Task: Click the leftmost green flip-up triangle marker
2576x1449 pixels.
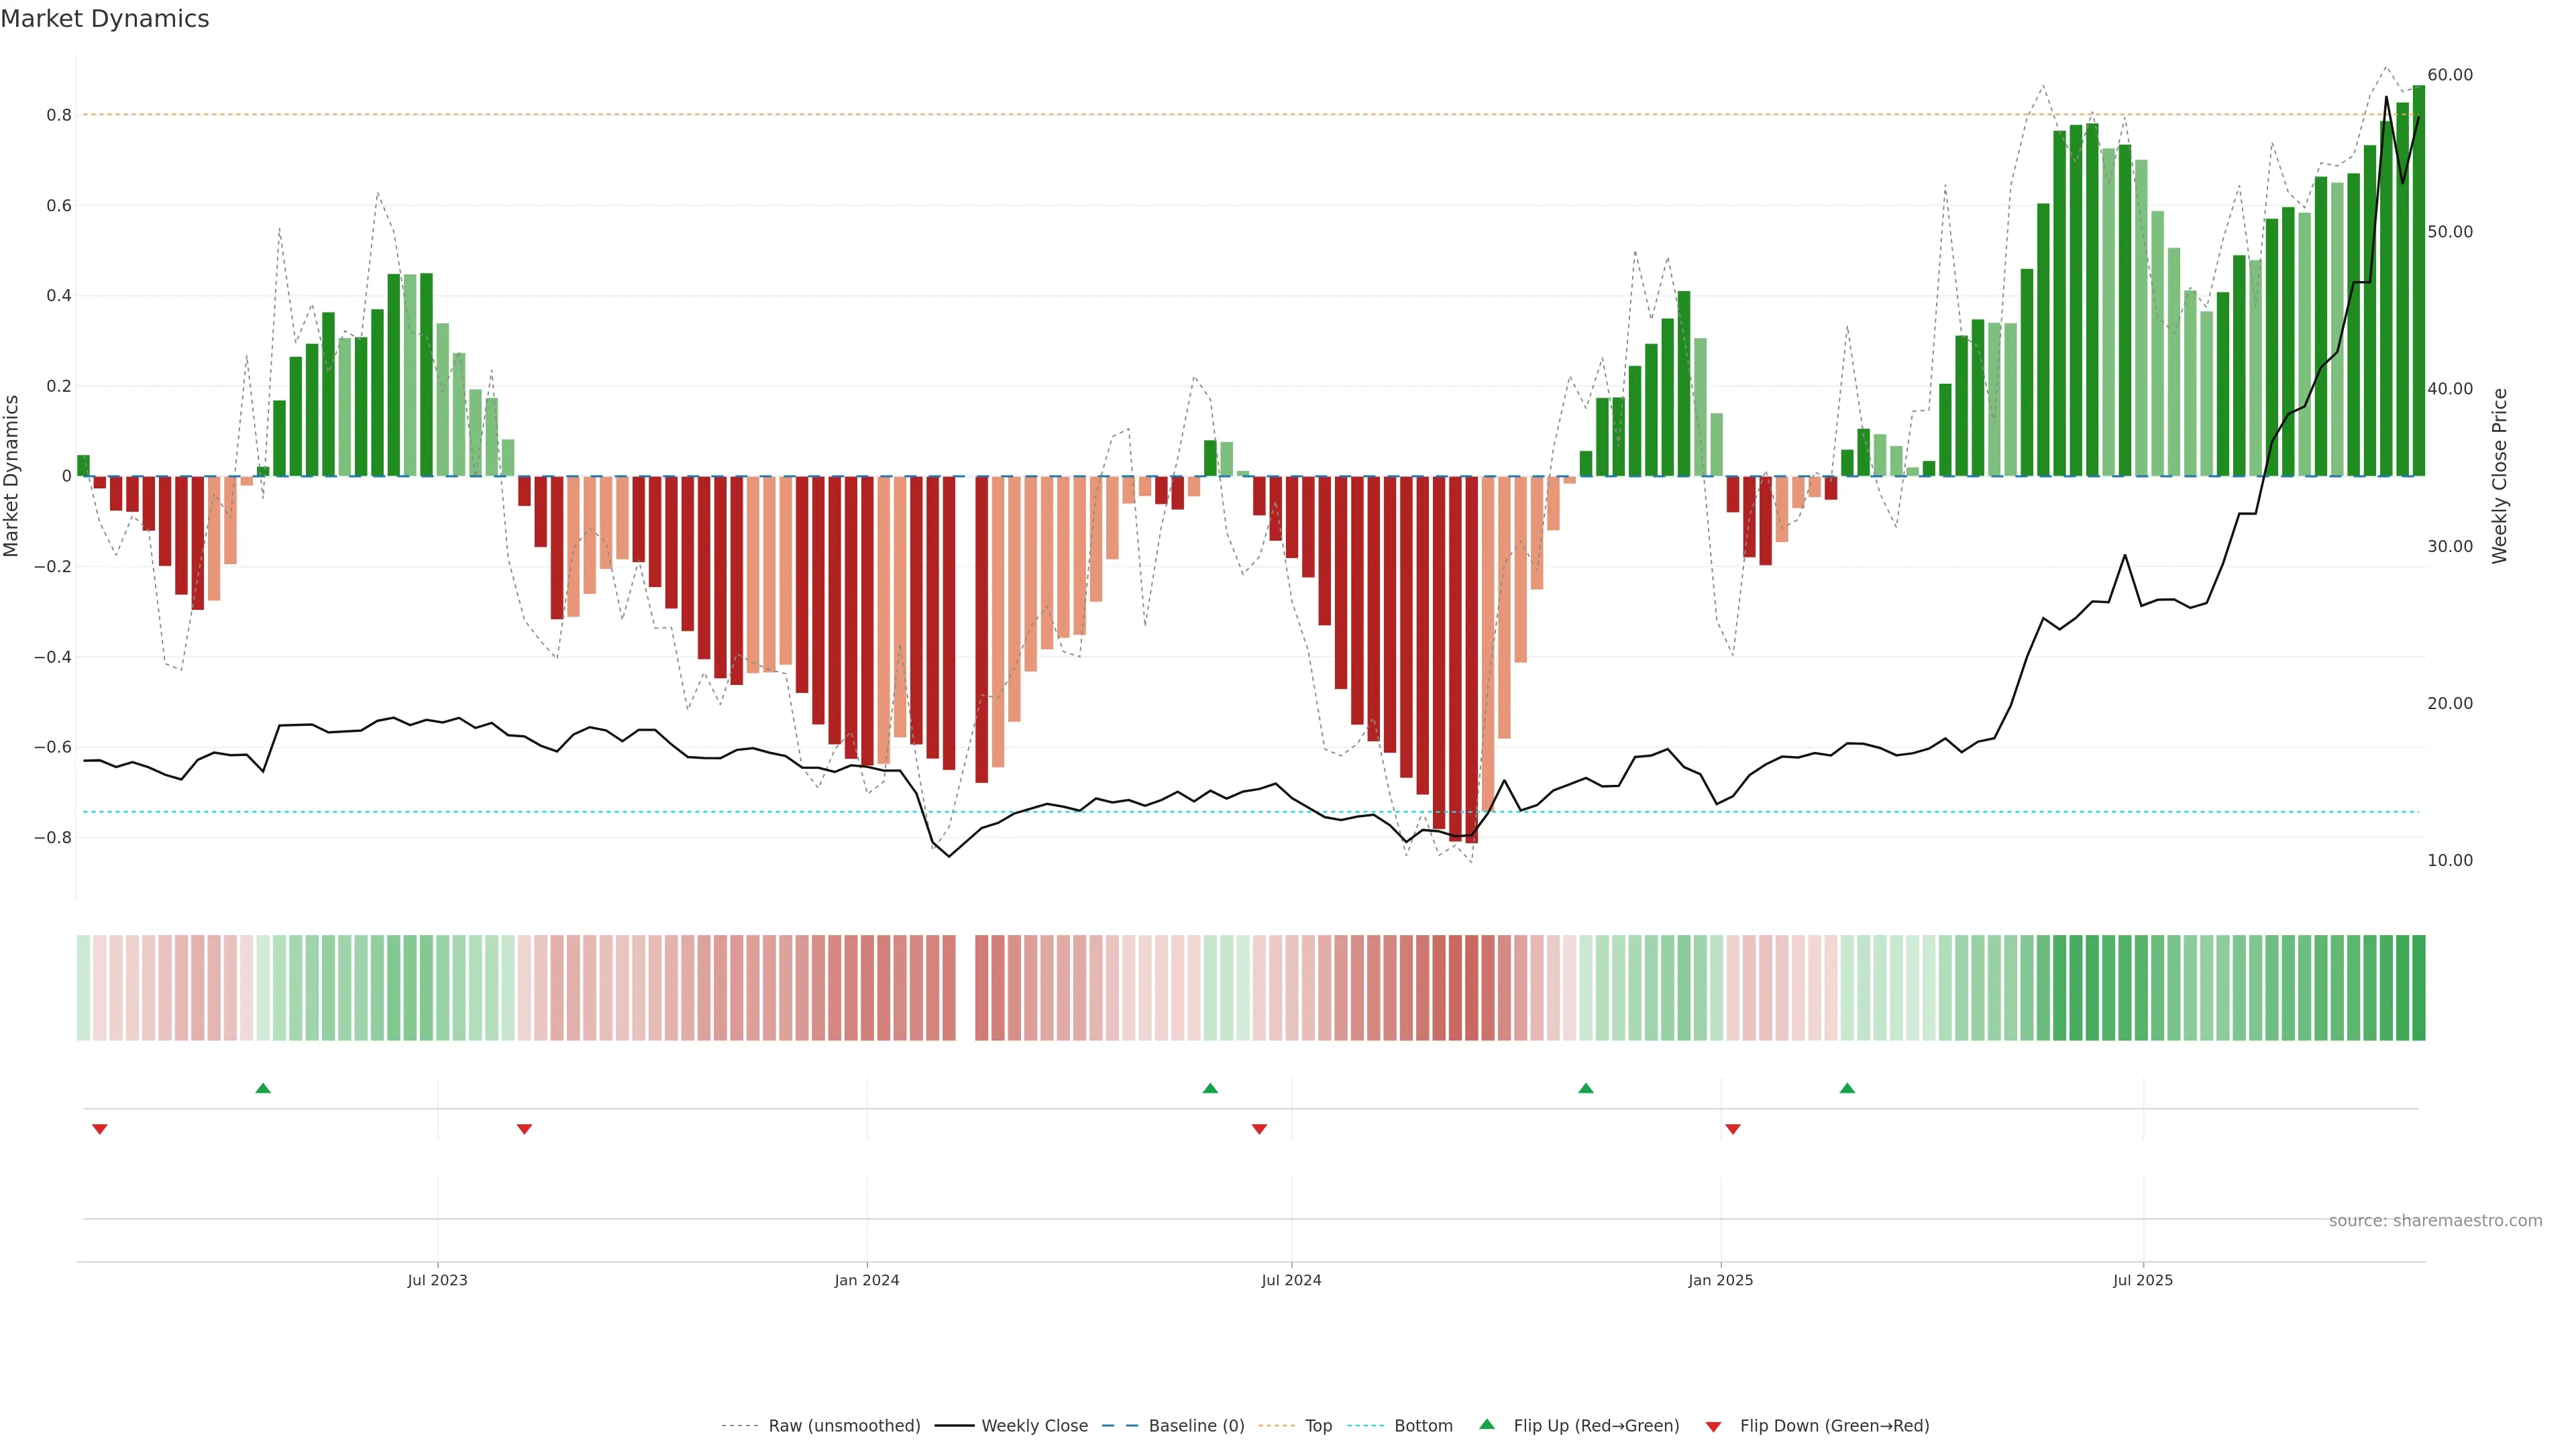Action: 263,1088
